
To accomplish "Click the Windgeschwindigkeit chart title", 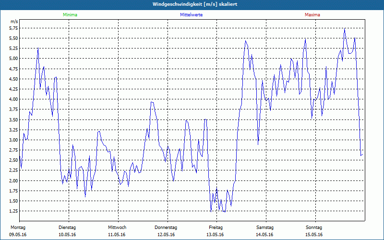I will tap(195, 4).
